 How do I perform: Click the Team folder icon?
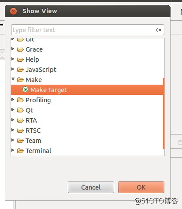click(20, 141)
